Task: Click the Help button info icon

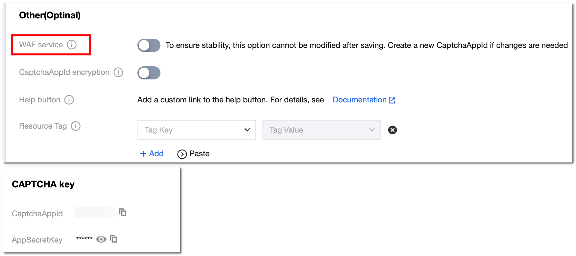Action: [69, 100]
